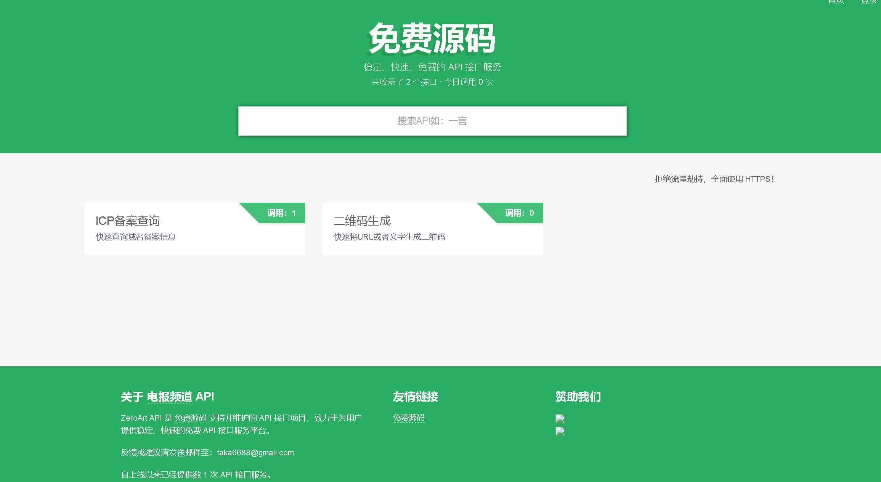Open the 免费源码 link in the about text
Screen dimensions: 881x482
click(x=191, y=417)
